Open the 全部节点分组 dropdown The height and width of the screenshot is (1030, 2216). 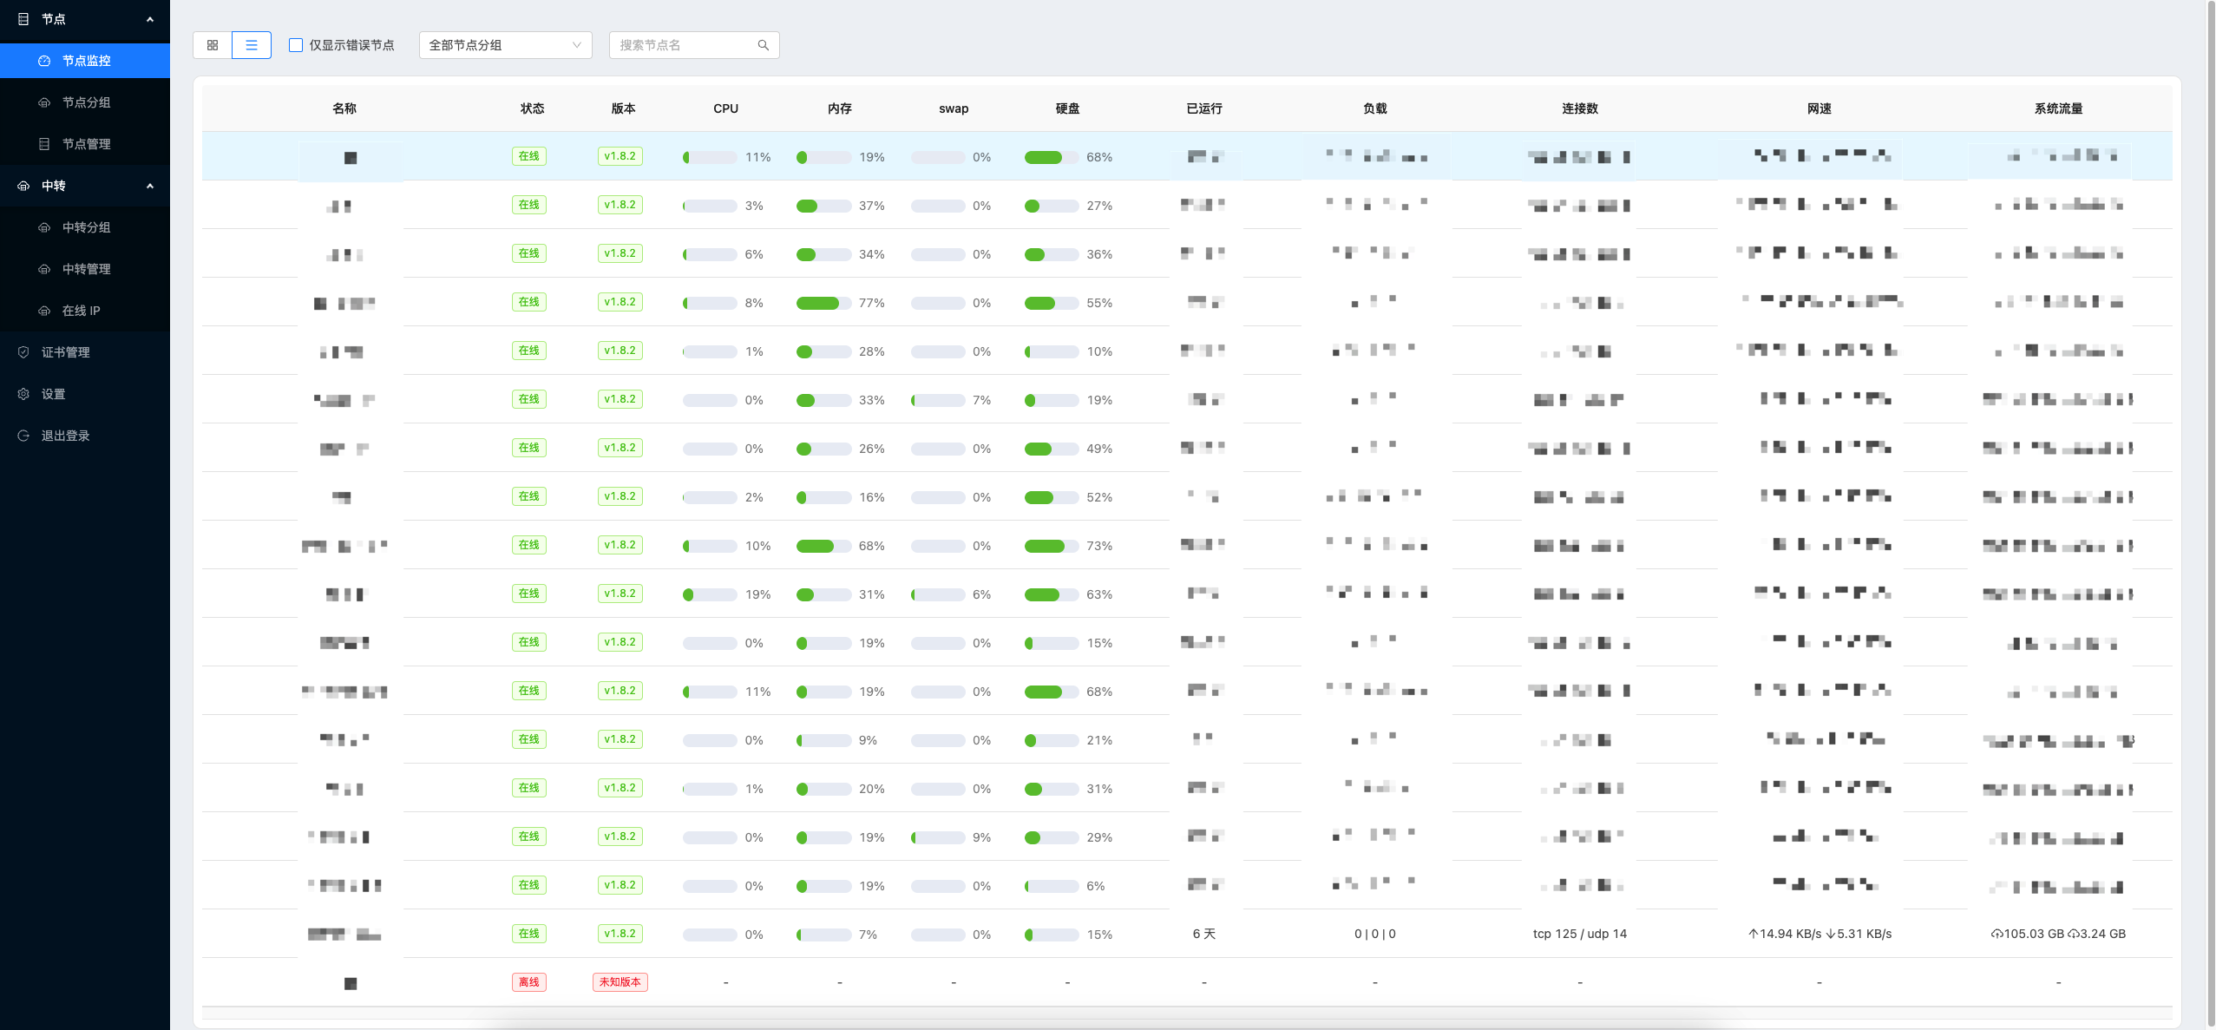(x=506, y=45)
